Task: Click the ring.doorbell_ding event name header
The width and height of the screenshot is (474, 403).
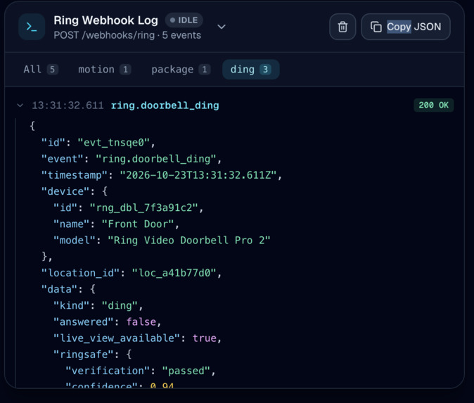Action: (x=165, y=105)
